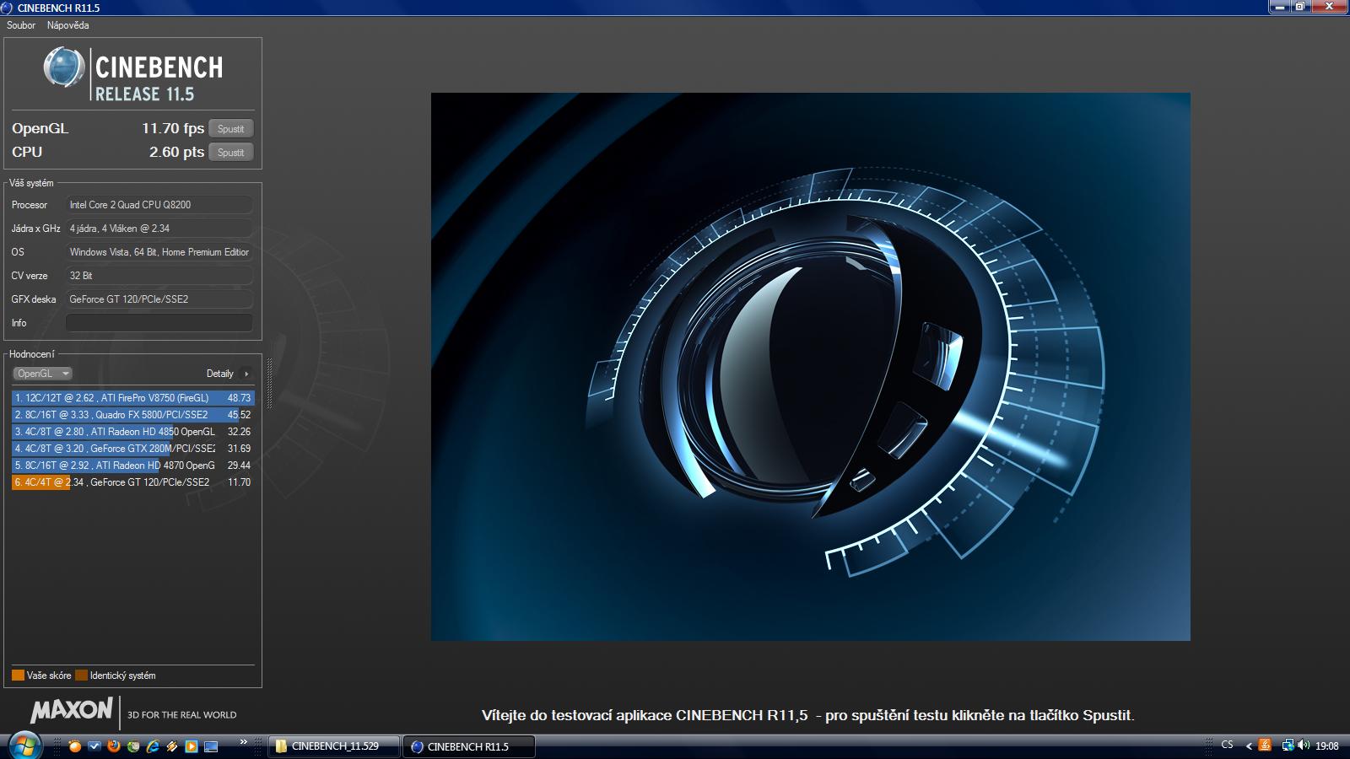Click the Java tray icon
1350x759 pixels.
[x=1265, y=746]
